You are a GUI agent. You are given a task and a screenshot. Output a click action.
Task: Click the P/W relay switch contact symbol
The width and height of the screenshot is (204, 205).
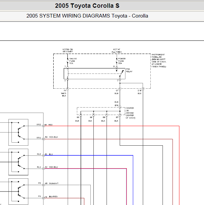coord(121,74)
